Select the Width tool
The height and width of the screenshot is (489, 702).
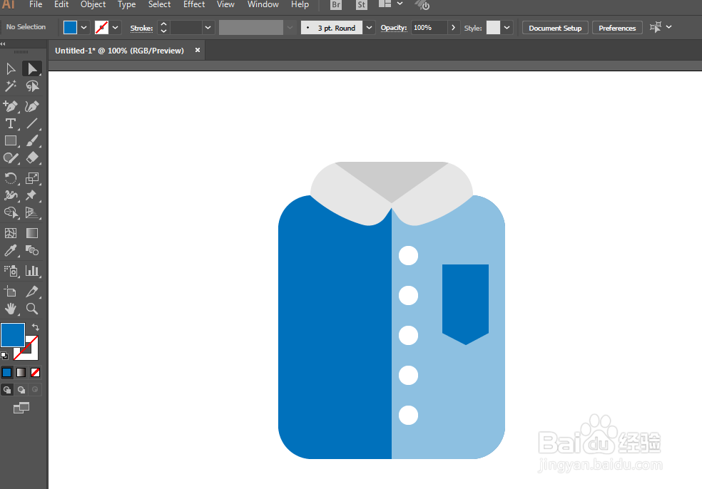pyautogui.click(x=11, y=195)
